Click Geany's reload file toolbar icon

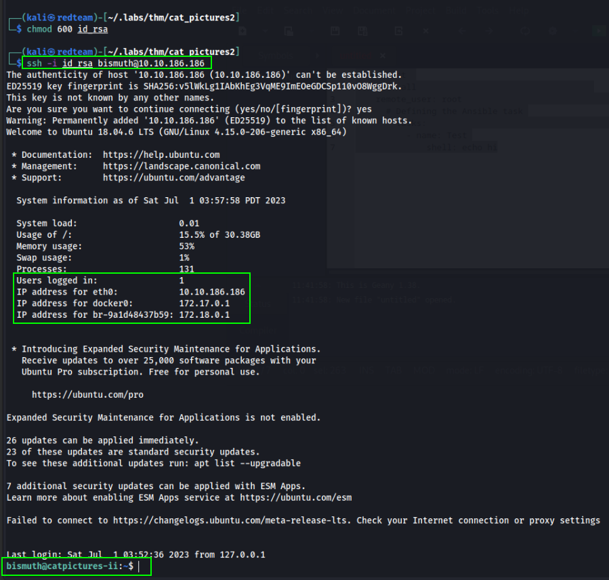(x=398, y=31)
